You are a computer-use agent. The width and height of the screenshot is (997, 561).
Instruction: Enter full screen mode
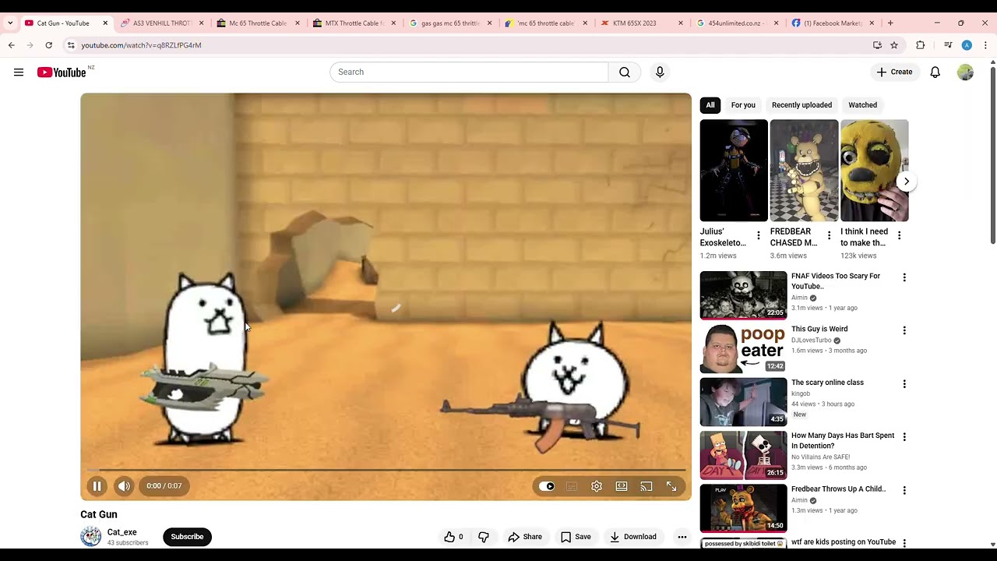tap(671, 486)
